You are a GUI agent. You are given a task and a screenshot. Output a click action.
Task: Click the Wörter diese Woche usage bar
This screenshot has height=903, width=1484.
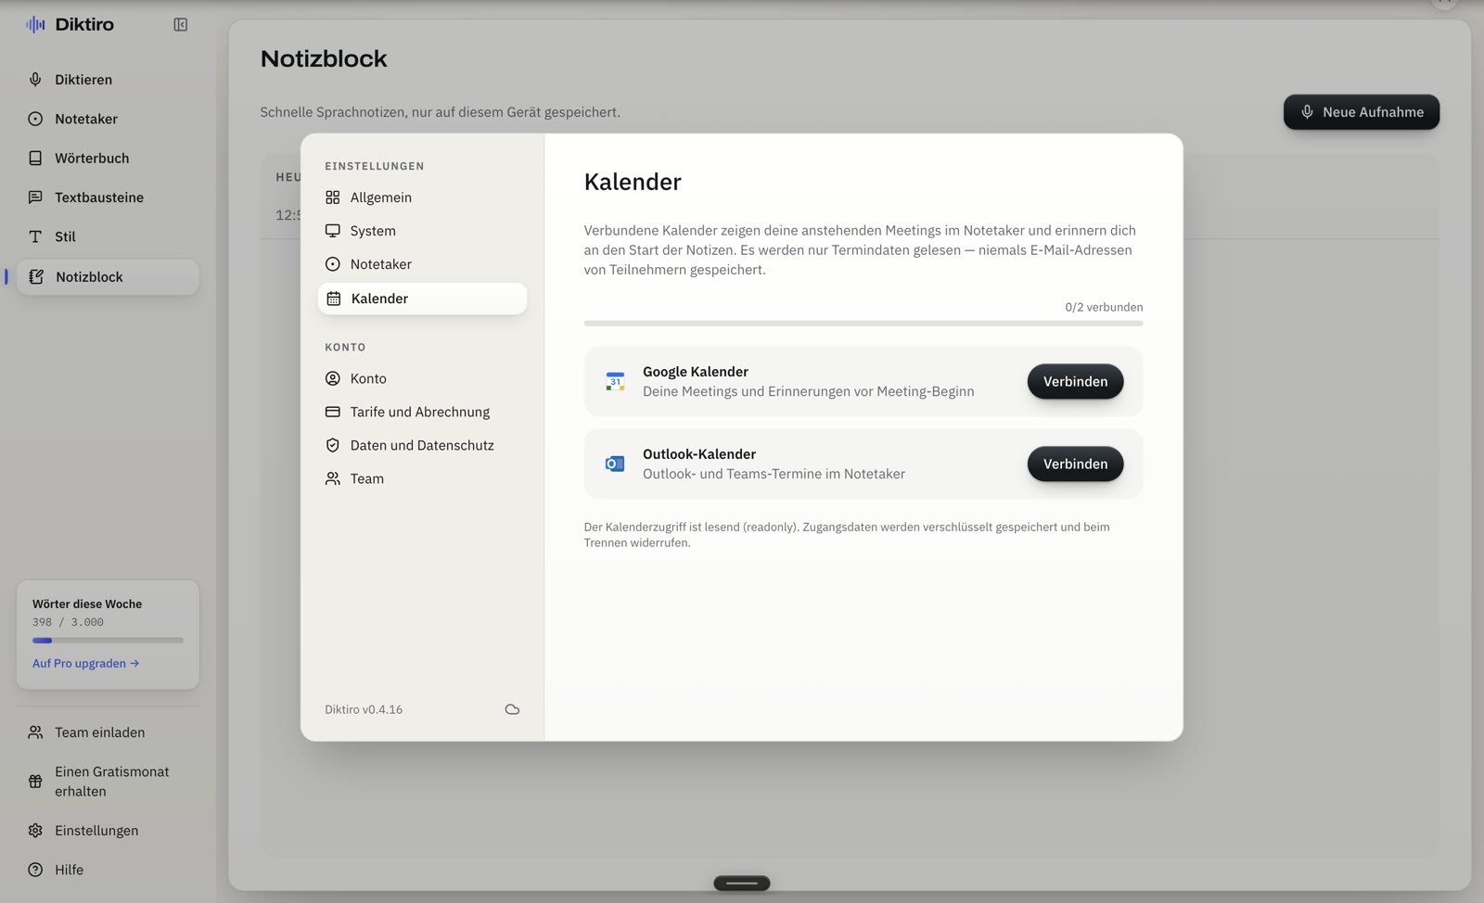click(x=108, y=640)
